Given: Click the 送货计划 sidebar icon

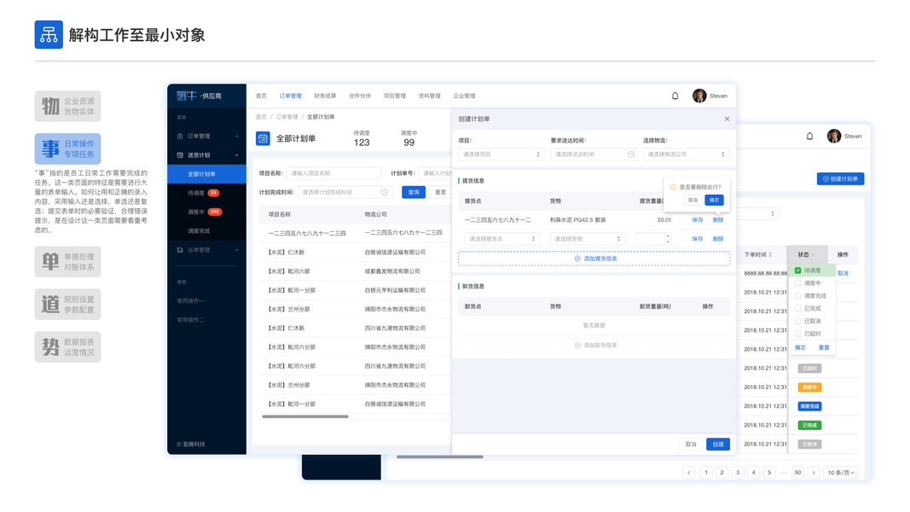Looking at the screenshot, I should tap(180, 155).
